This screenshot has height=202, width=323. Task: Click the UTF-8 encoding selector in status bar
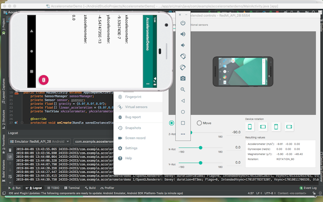(270, 193)
